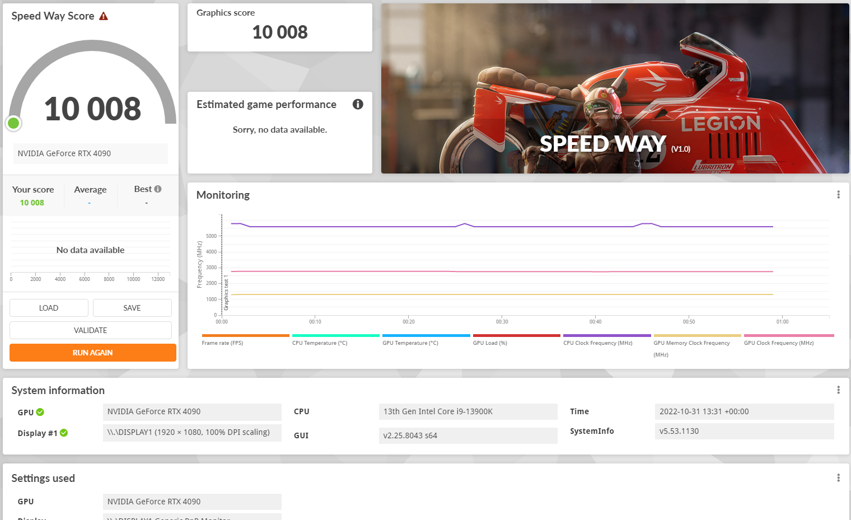The height and width of the screenshot is (520, 851).
Task: Click the LOAD button
Action: [49, 308]
